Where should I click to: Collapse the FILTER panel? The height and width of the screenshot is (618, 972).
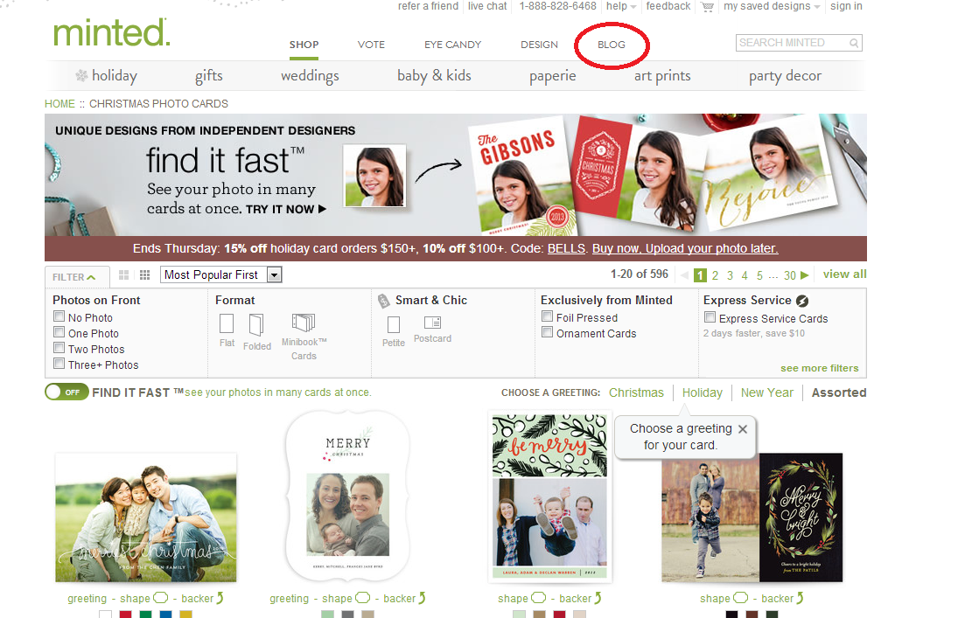tap(74, 277)
